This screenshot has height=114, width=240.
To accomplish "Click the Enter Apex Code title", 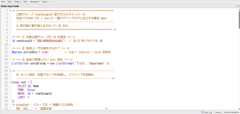I will pos(10,6).
